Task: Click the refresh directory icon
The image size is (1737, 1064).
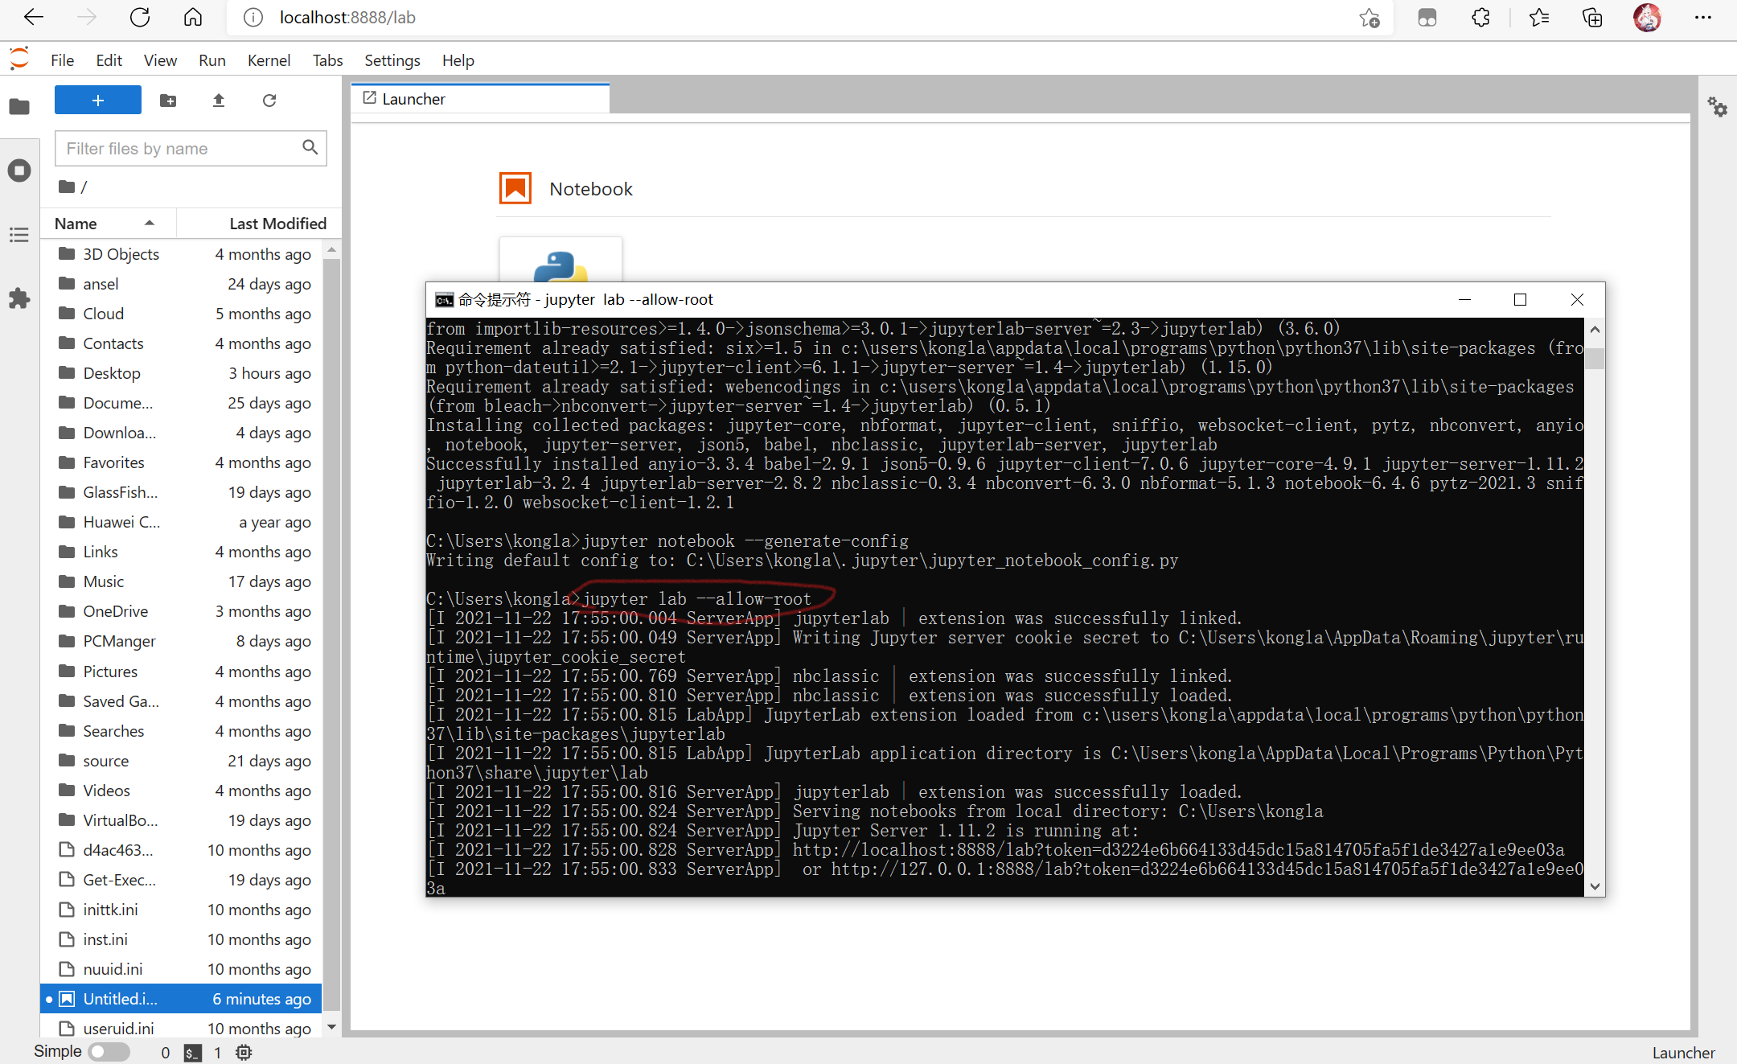Action: pos(269,101)
